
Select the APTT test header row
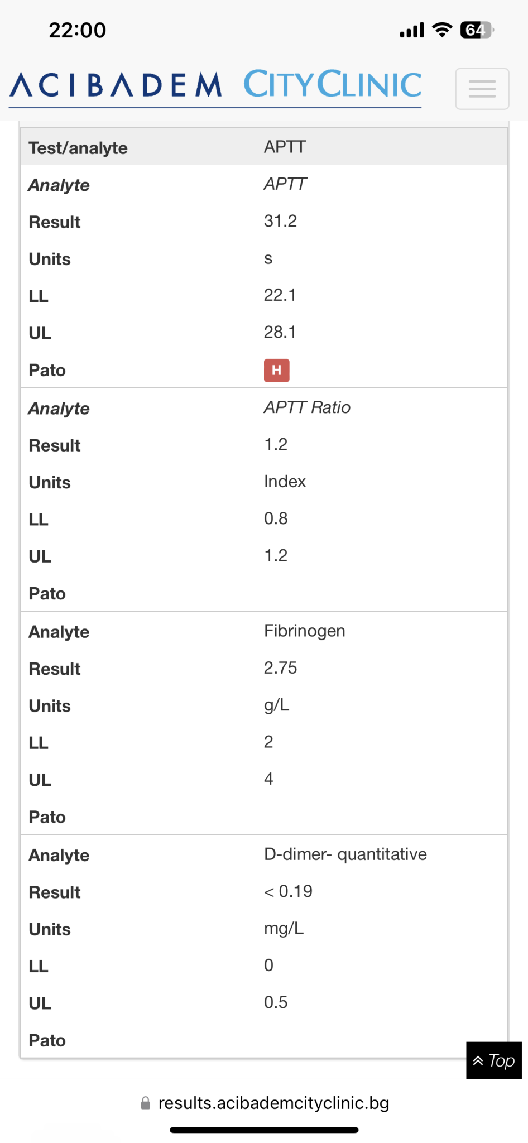click(x=264, y=147)
